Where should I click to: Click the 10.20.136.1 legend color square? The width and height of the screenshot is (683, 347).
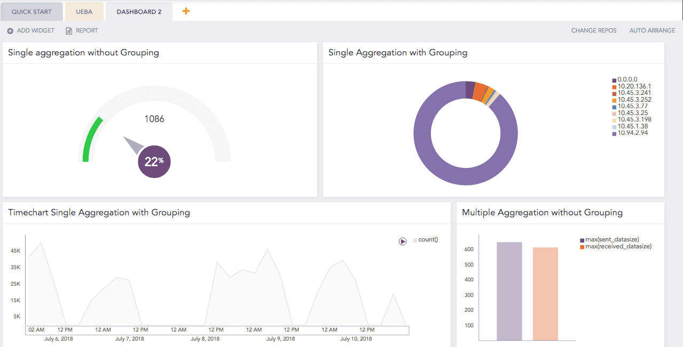pyautogui.click(x=614, y=86)
